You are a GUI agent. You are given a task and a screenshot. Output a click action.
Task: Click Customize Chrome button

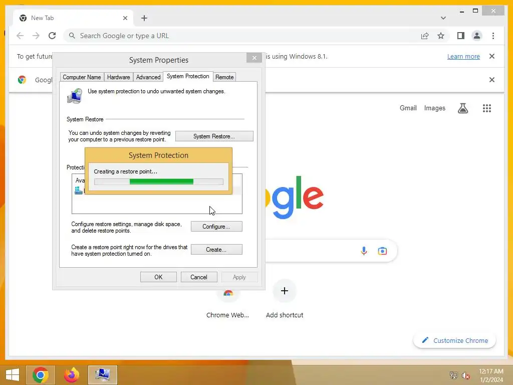(454, 340)
